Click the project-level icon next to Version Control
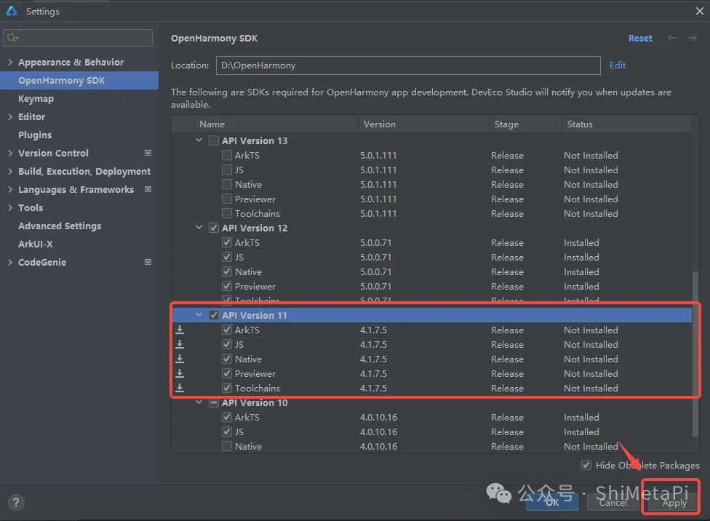This screenshot has height=521, width=710. coord(148,153)
